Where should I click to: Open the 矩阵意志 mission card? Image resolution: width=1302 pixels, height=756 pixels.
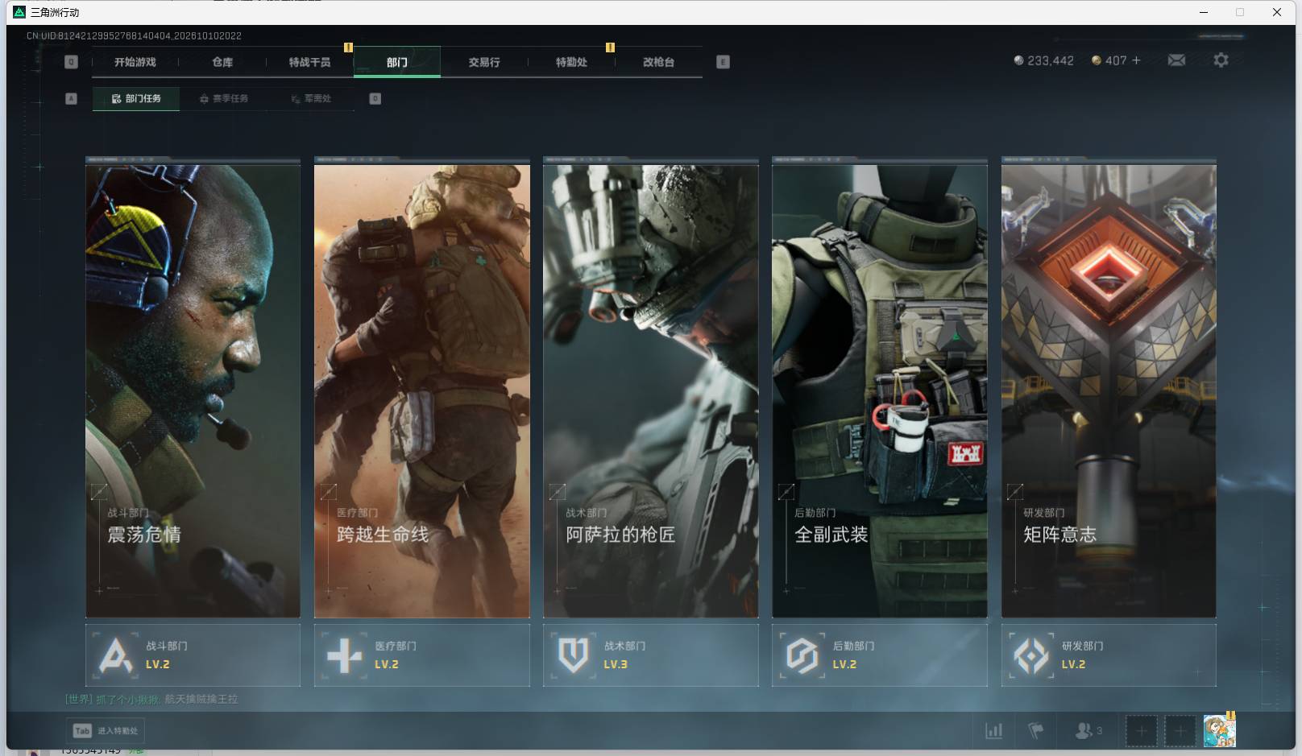pyautogui.click(x=1109, y=388)
